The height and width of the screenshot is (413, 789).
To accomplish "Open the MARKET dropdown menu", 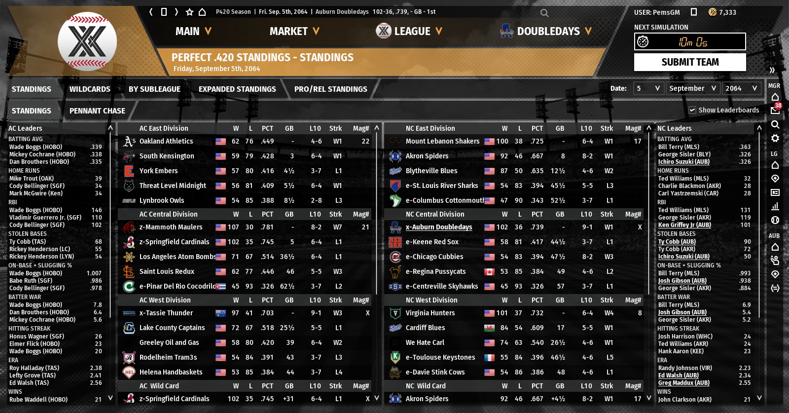I will (x=294, y=32).
